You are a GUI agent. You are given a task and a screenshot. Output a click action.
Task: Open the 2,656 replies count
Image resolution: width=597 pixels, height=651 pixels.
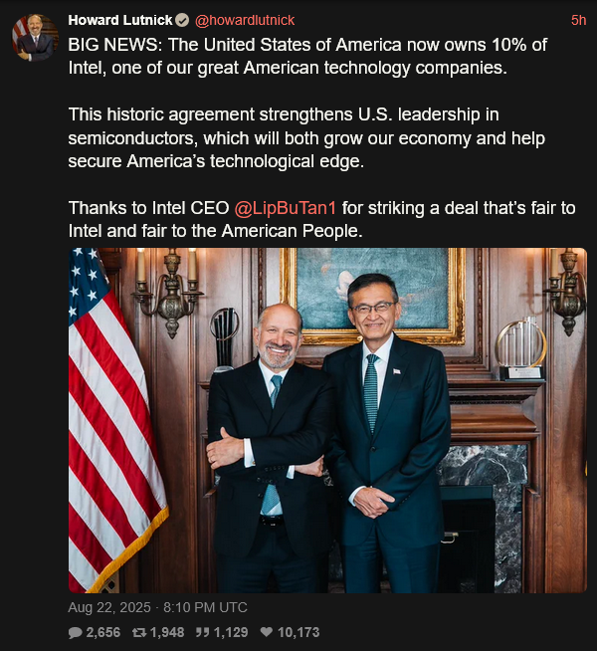tap(102, 632)
